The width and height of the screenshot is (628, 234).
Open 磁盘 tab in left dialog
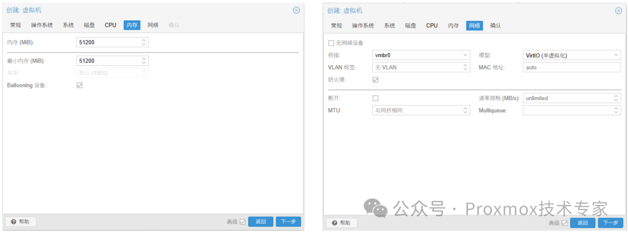90,25
